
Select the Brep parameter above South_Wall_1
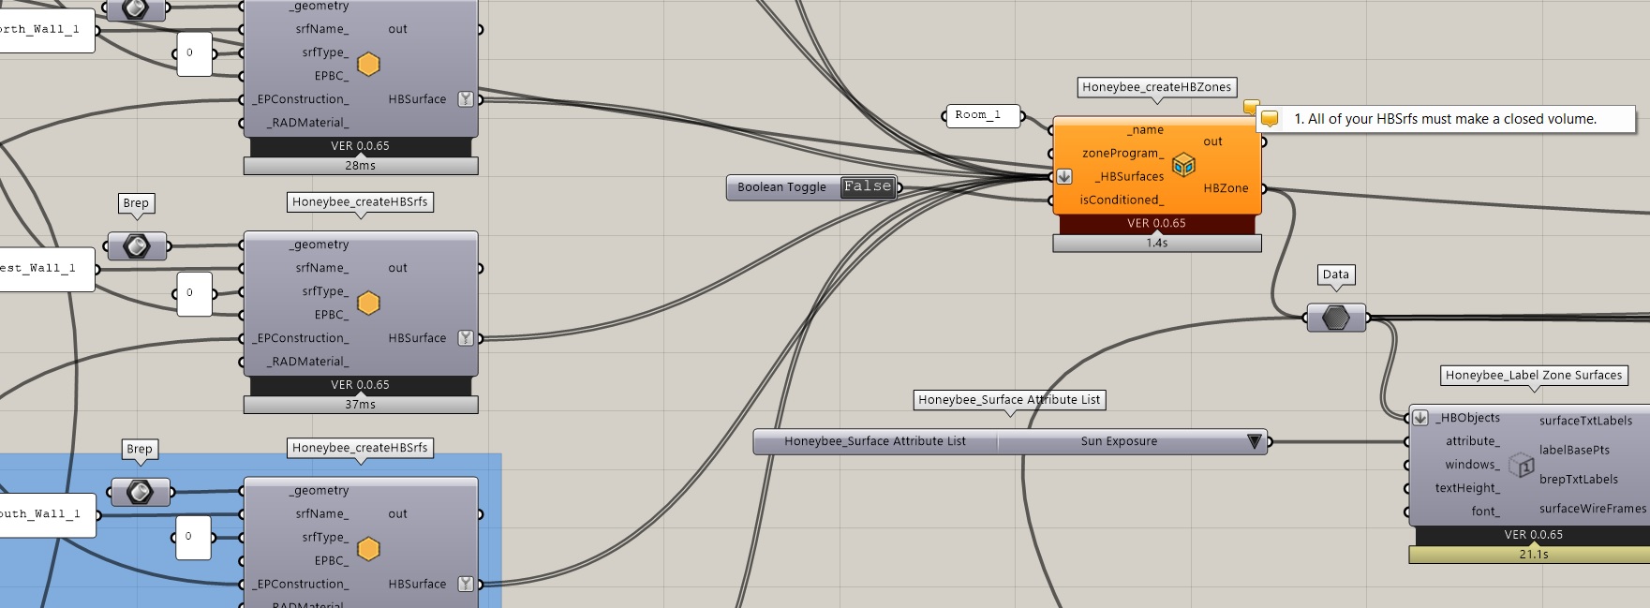click(140, 492)
